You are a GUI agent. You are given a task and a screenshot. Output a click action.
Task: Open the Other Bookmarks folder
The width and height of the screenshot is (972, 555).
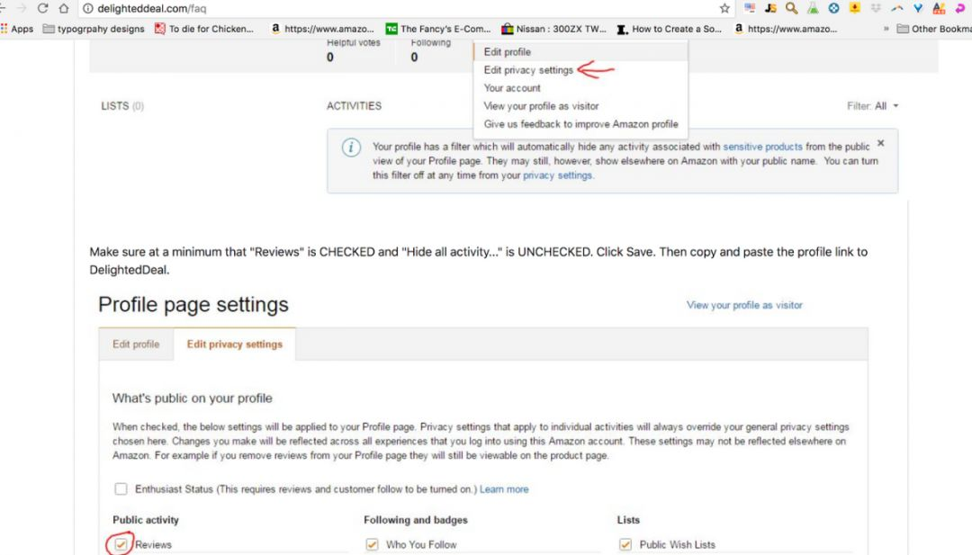(x=934, y=29)
